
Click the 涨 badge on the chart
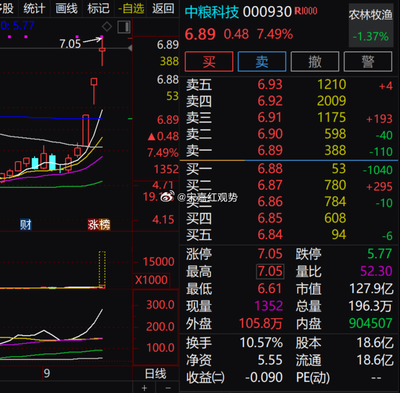(x=93, y=225)
